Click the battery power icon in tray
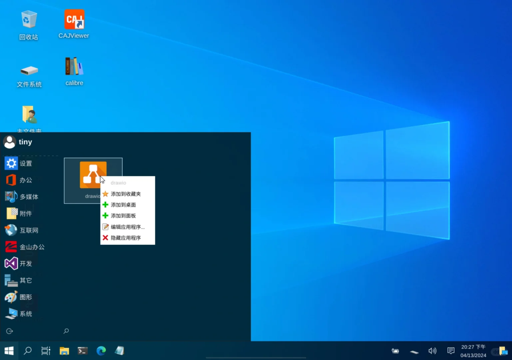 pyautogui.click(x=395, y=351)
